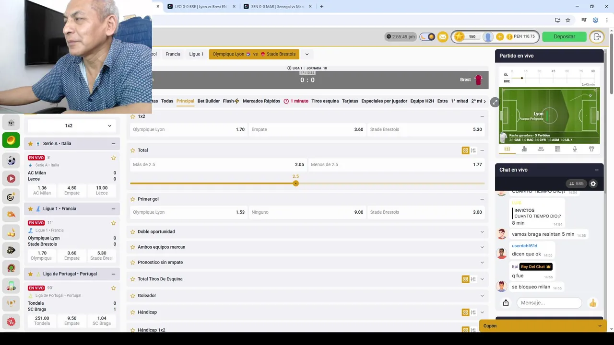Click the share icon beside message box
Viewport: 614px width, 345px height.
click(506, 303)
